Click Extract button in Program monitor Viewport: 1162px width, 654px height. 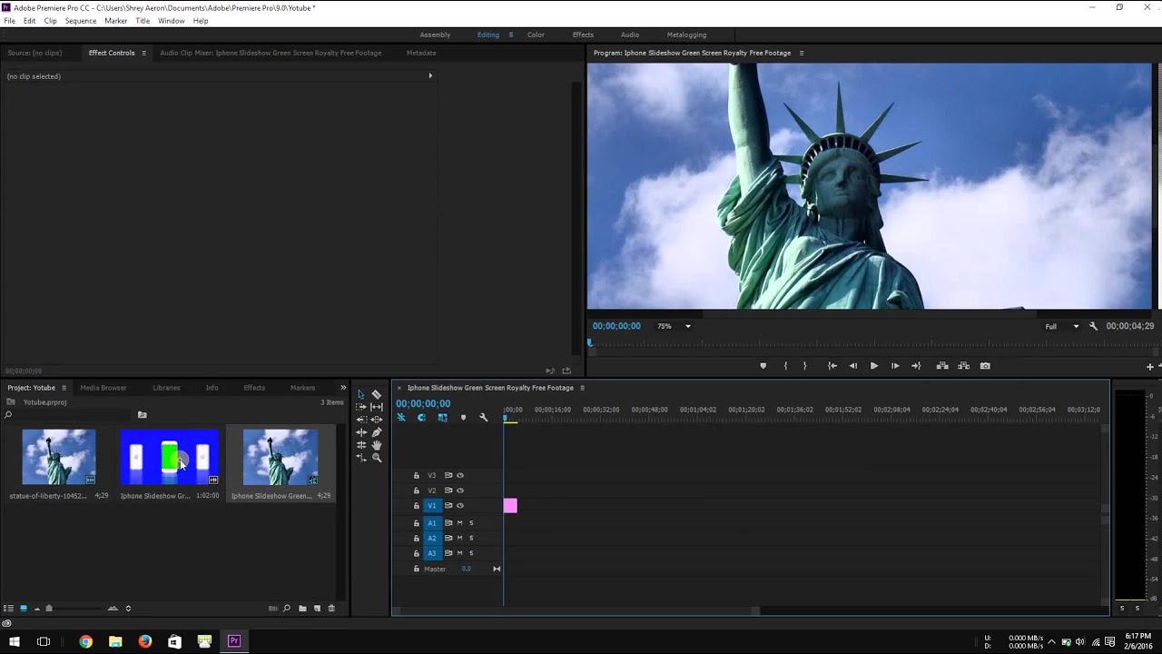pos(963,366)
